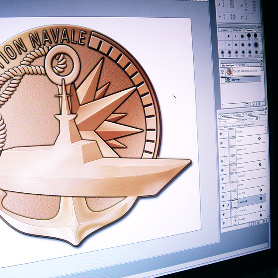Switch to the Tracés tab in the layers palette
This screenshot has width=278, height=278.
coord(248,114)
